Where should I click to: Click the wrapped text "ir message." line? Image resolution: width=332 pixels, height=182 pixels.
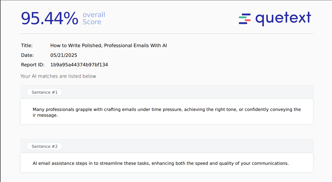pyautogui.click(x=45, y=115)
